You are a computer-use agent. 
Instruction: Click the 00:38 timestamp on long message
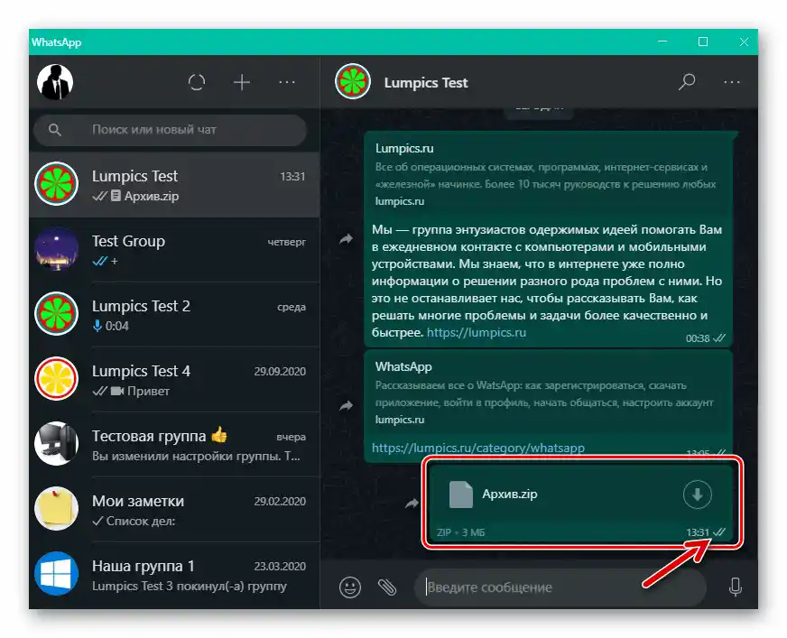tap(698, 338)
